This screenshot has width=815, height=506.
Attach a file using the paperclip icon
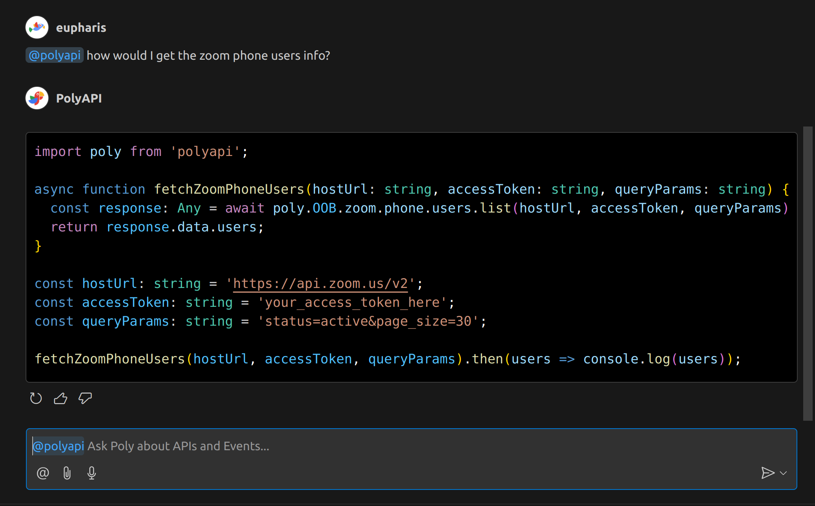(x=67, y=473)
